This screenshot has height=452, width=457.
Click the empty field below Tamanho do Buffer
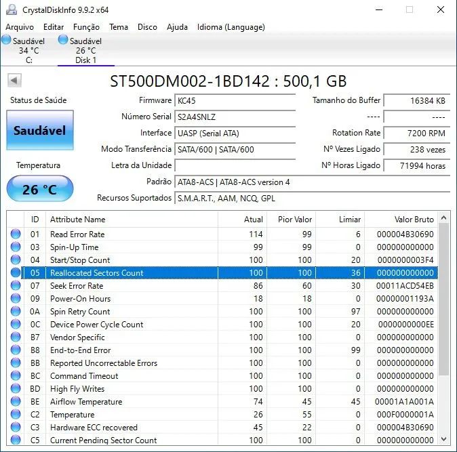tap(417, 117)
